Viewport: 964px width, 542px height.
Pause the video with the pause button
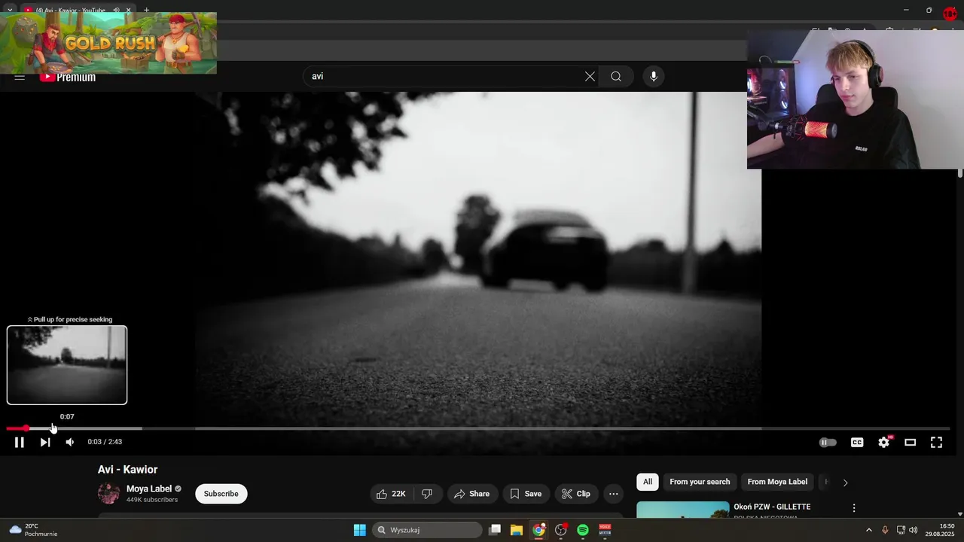[x=20, y=443]
